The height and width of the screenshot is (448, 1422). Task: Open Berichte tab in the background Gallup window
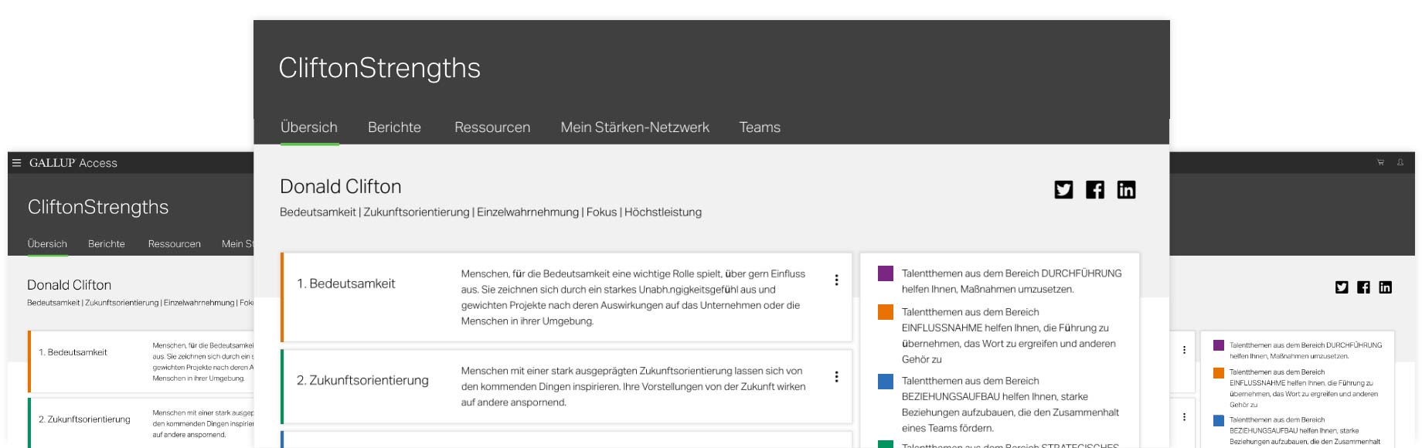107,244
